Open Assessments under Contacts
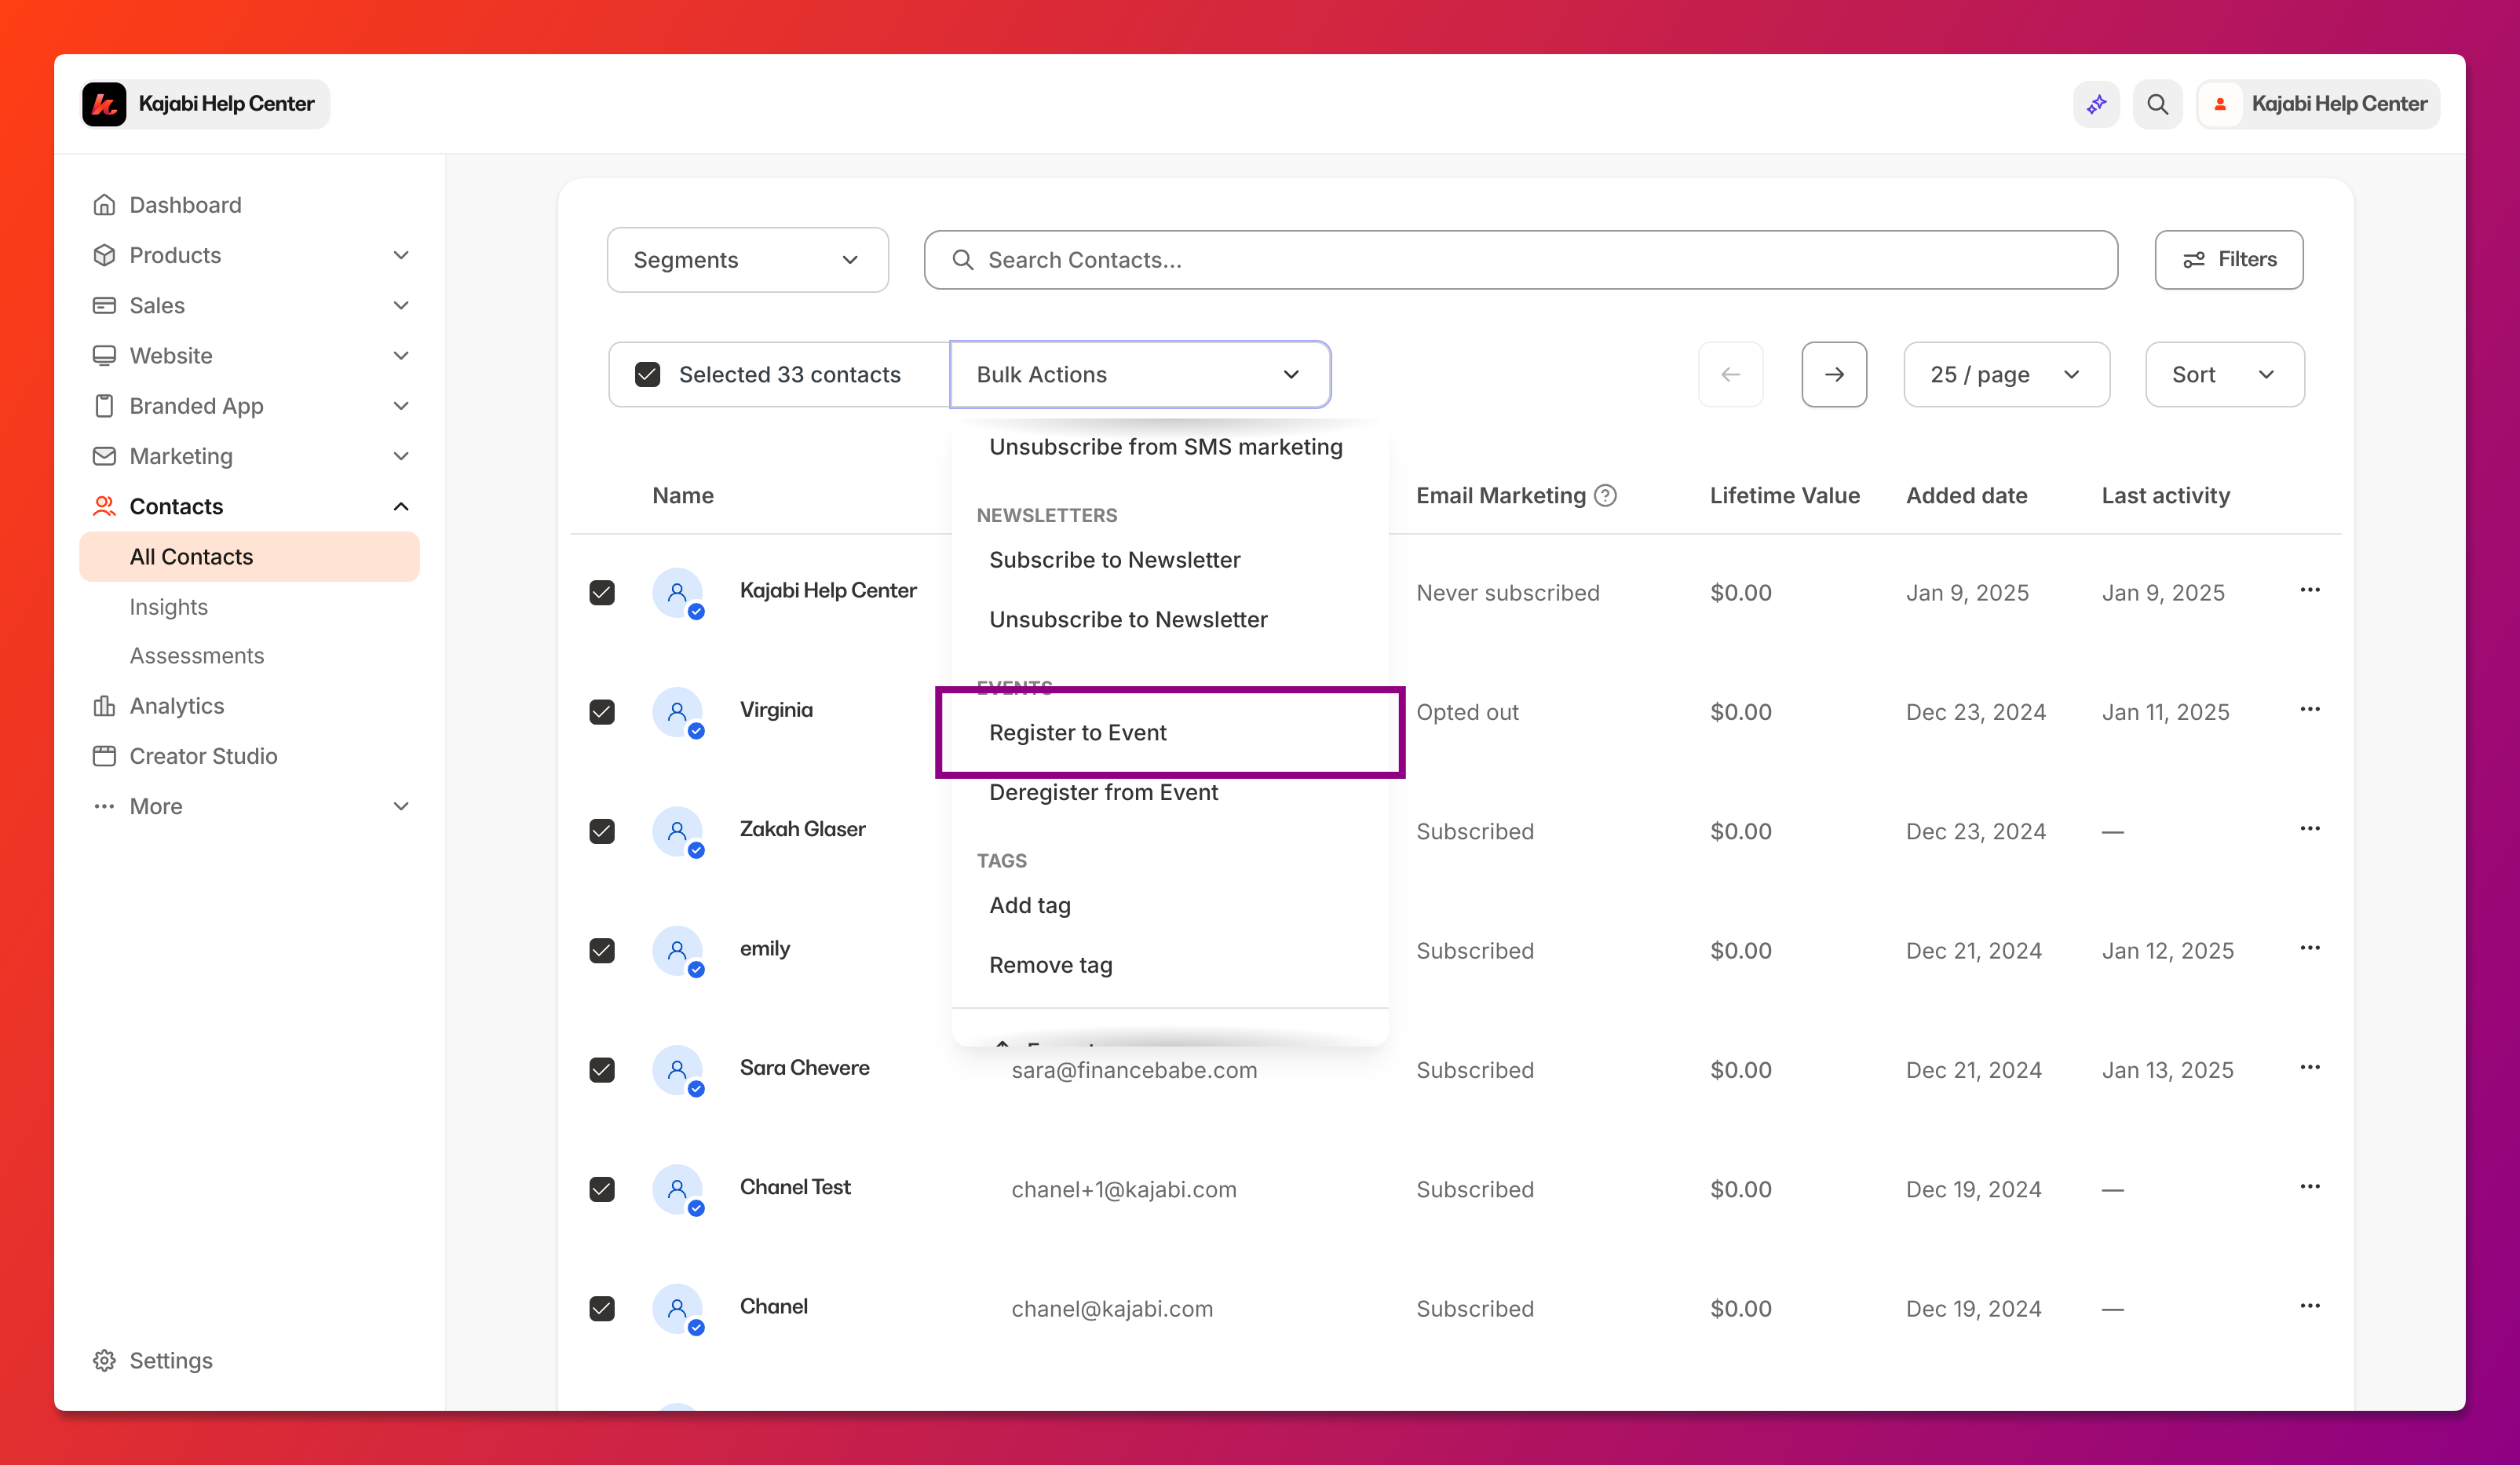 point(196,656)
